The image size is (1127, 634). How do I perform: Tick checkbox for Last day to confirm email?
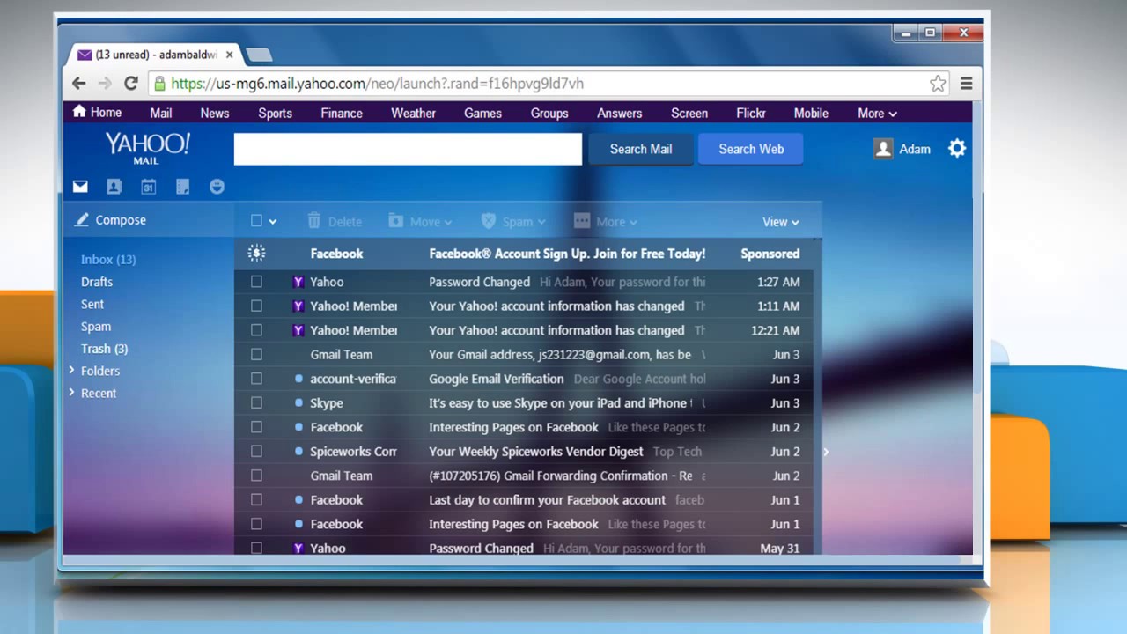pos(256,499)
